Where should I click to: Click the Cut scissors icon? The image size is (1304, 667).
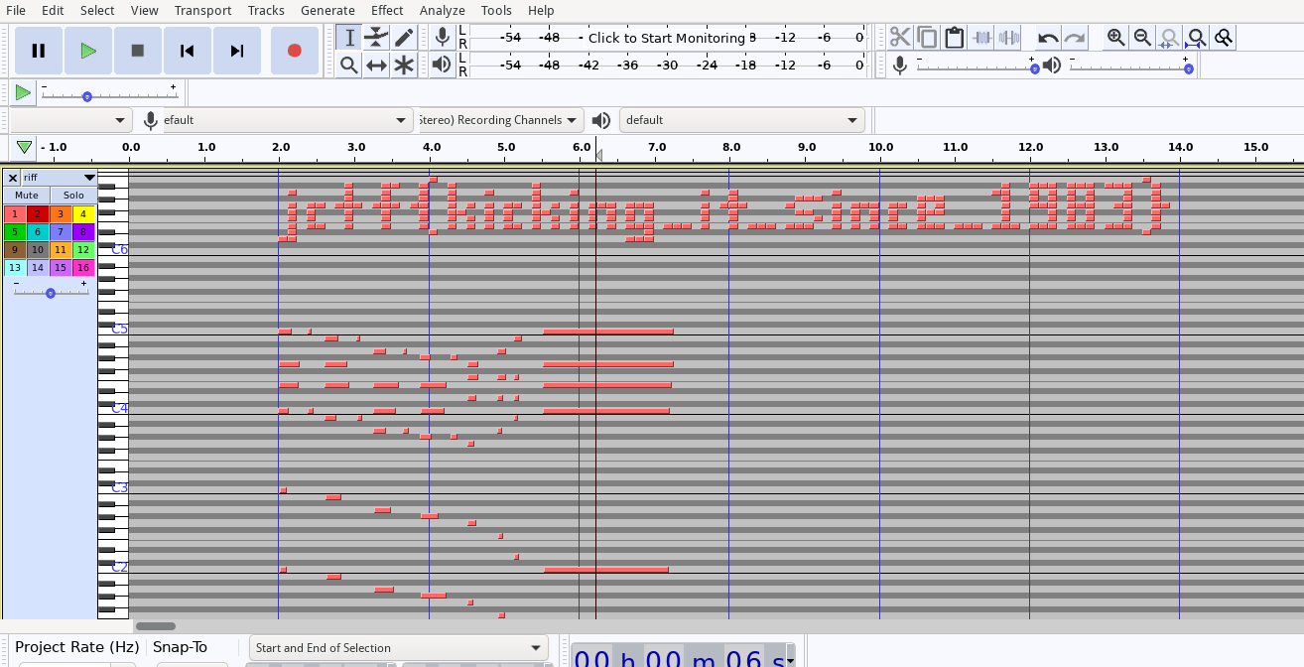coord(900,38)
